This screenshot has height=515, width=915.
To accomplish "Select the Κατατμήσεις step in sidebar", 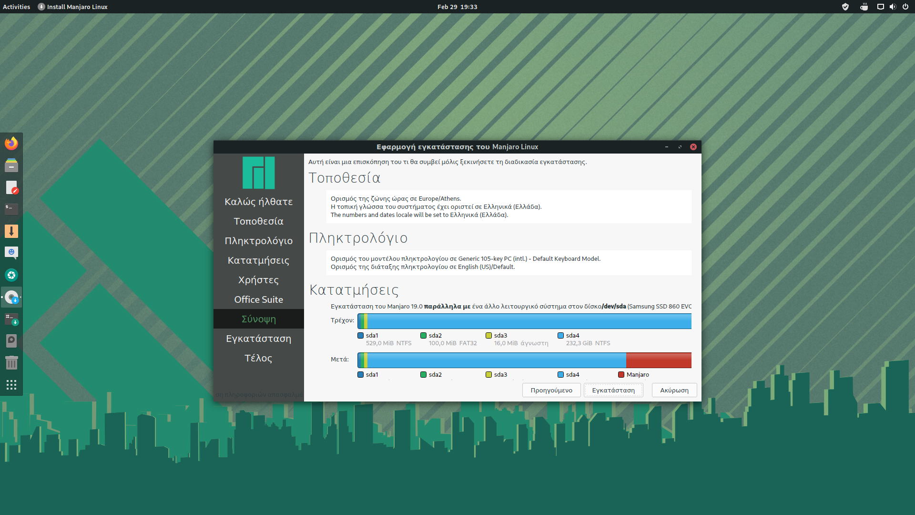I will tap(258, 260).
